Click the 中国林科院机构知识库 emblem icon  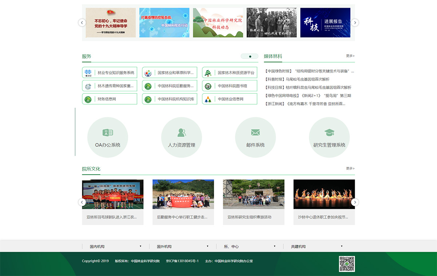tap(148, 99)
